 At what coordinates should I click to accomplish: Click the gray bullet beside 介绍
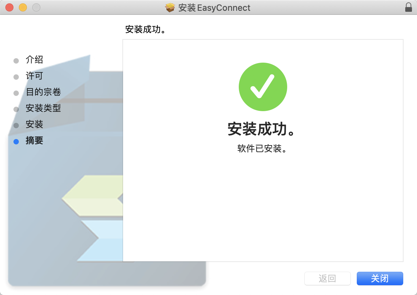point(16,61)
